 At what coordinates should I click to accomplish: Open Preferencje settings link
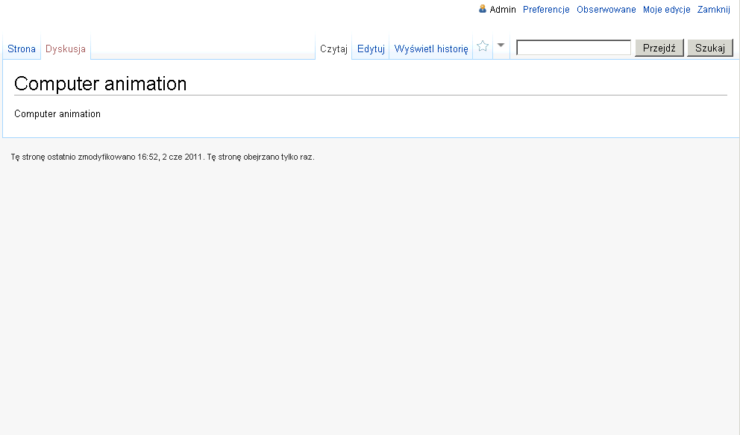(546, 10)
